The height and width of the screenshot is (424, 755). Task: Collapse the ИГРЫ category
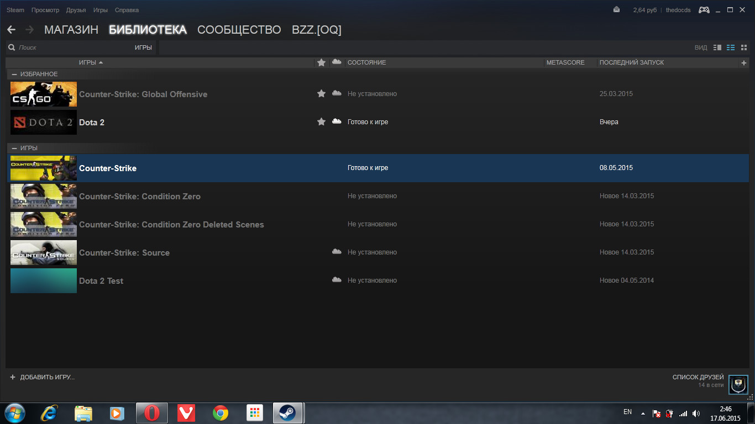pyautogui.click(x=14, y=148)
